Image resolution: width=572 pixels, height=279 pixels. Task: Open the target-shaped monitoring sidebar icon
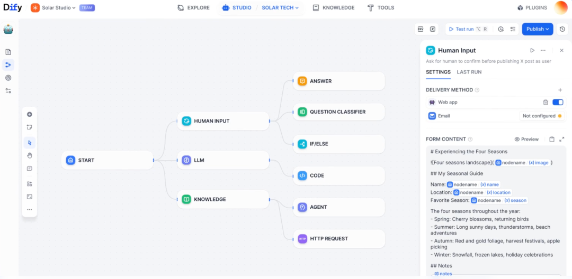pos(8,78)
